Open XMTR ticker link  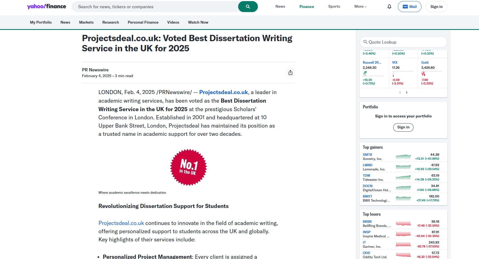[367, 155]
